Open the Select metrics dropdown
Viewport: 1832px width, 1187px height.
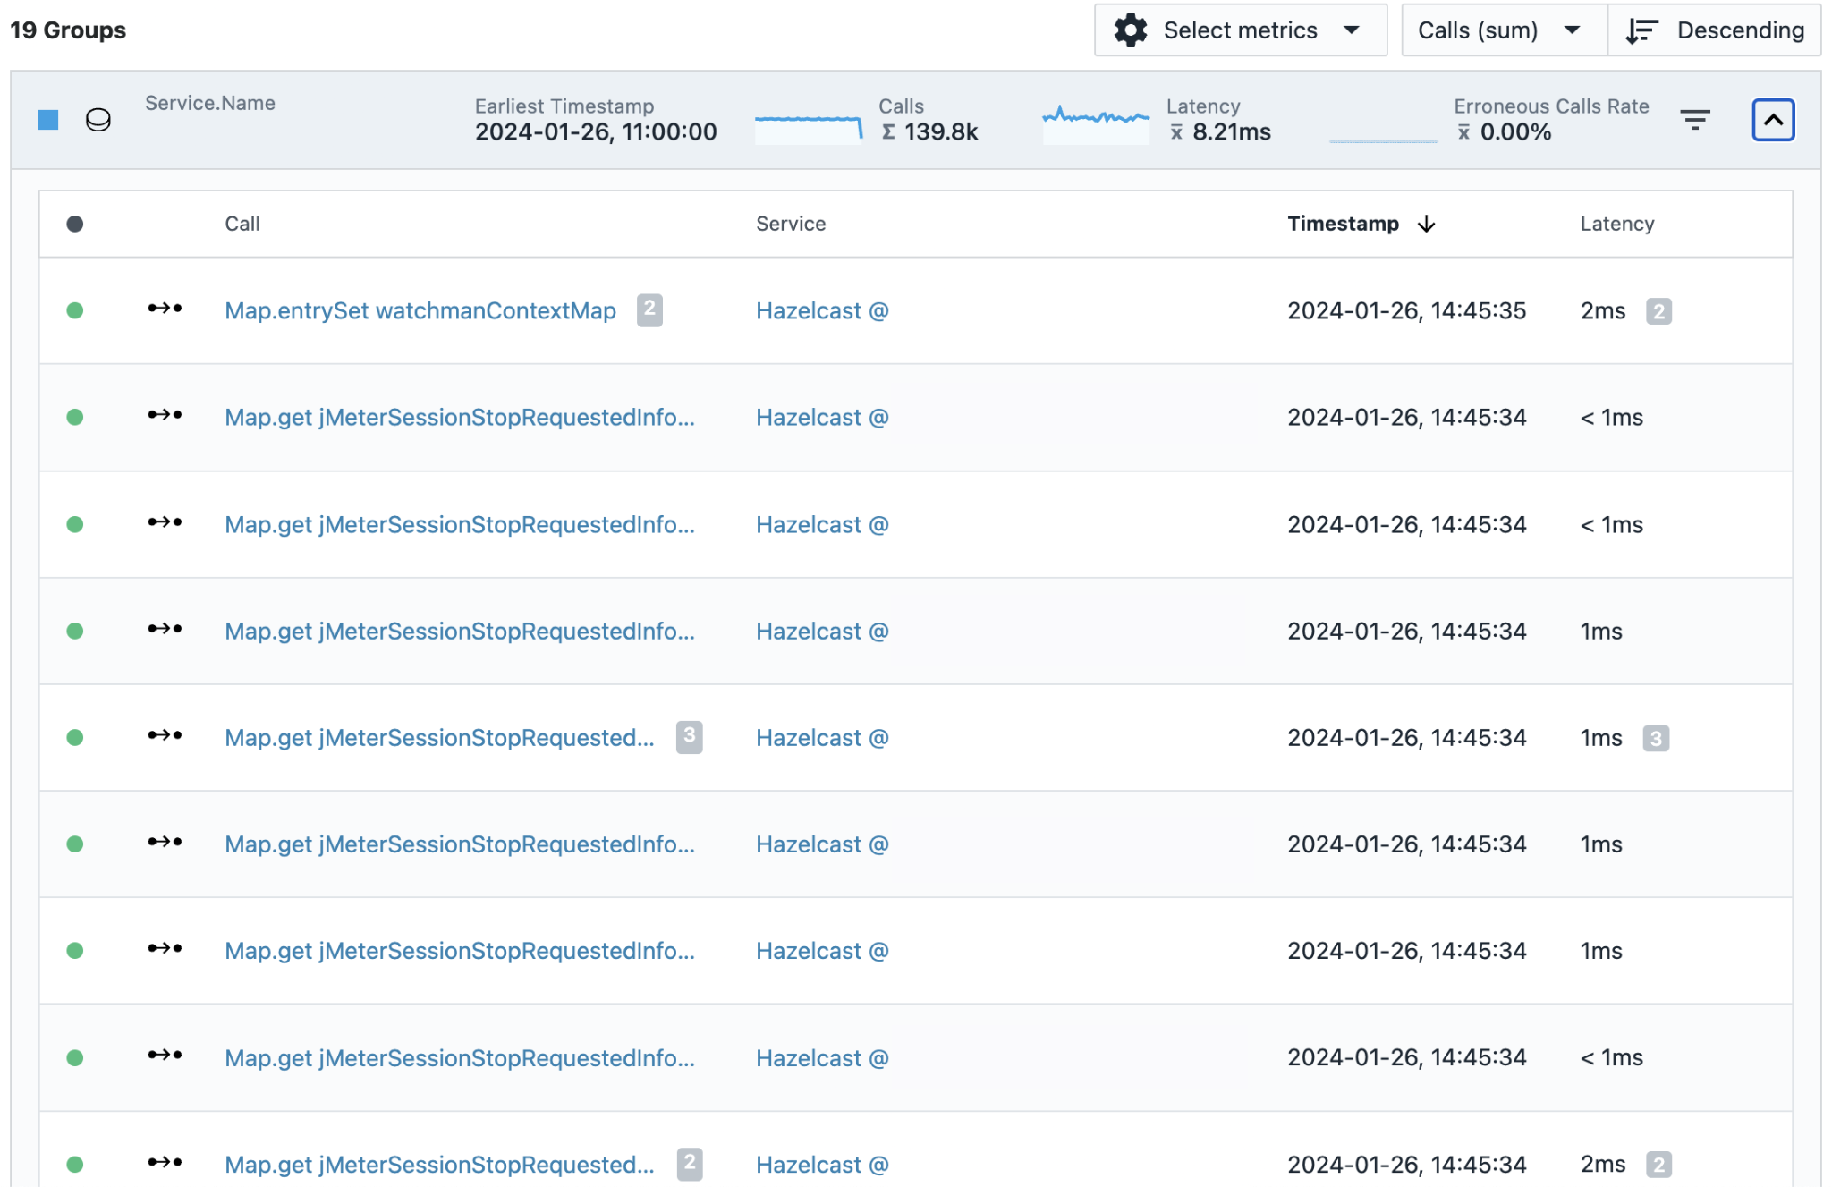pos(1240,30)
